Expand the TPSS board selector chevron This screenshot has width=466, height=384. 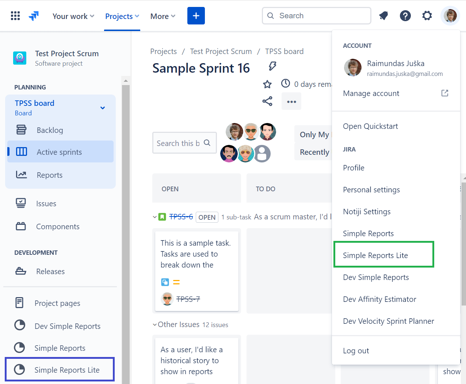[x=103, y=108]
